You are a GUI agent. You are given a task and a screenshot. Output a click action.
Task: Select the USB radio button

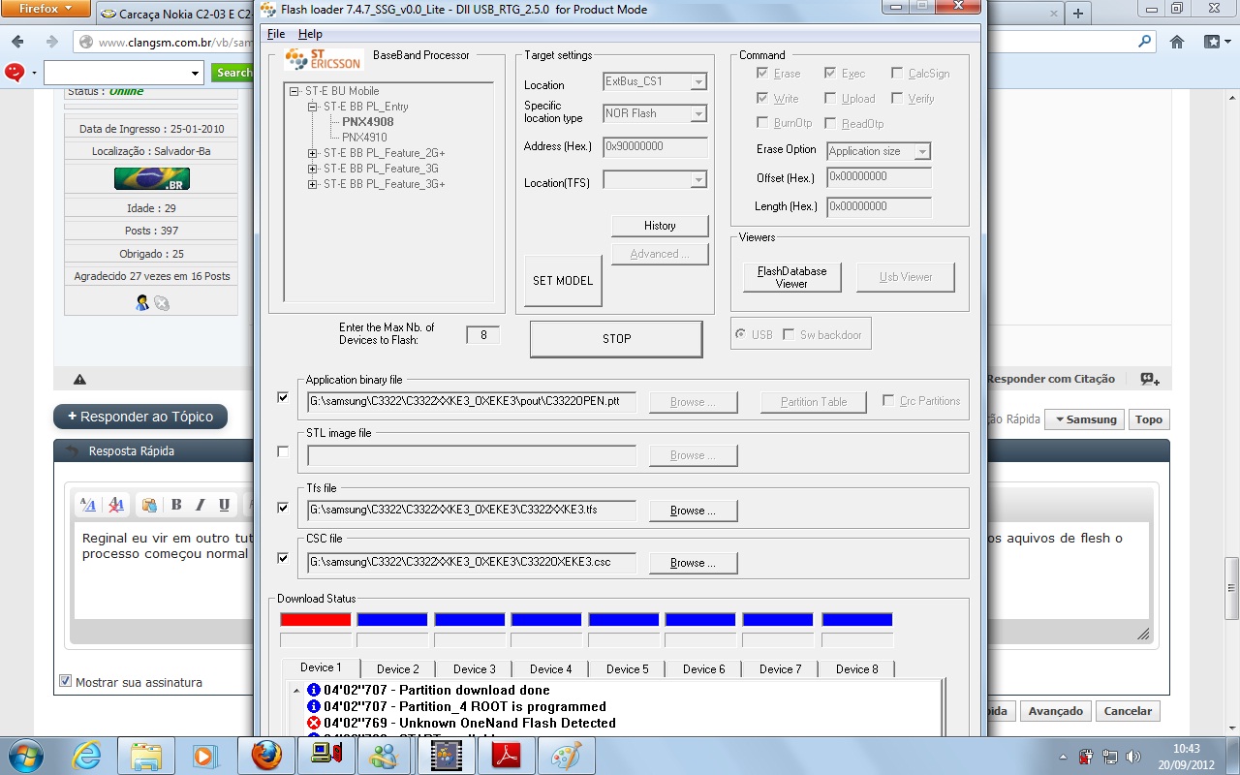point(741,334)
